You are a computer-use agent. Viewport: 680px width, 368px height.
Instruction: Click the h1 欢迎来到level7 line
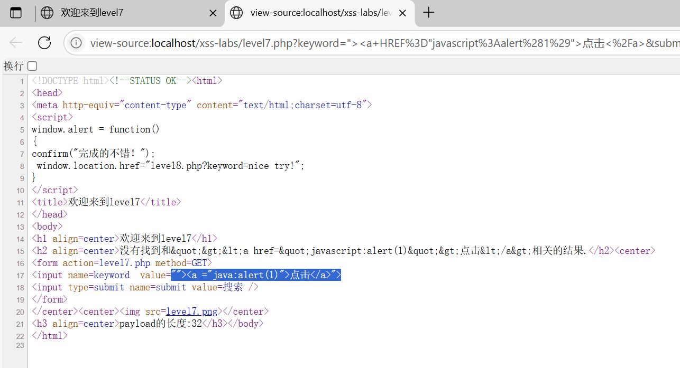pyautogui.click(x=124, y=239)
